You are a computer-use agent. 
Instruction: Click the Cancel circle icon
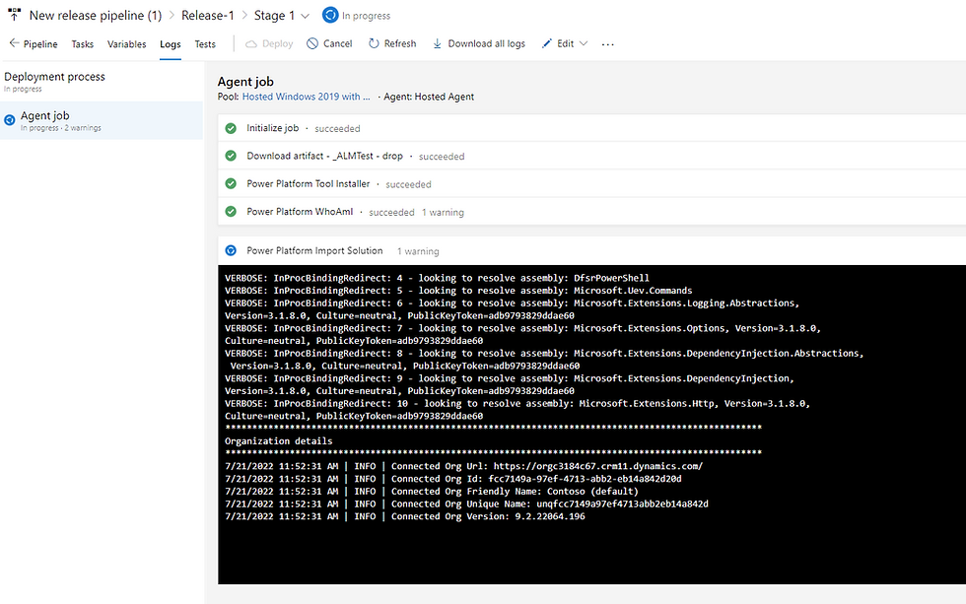(x=312, y=43)
